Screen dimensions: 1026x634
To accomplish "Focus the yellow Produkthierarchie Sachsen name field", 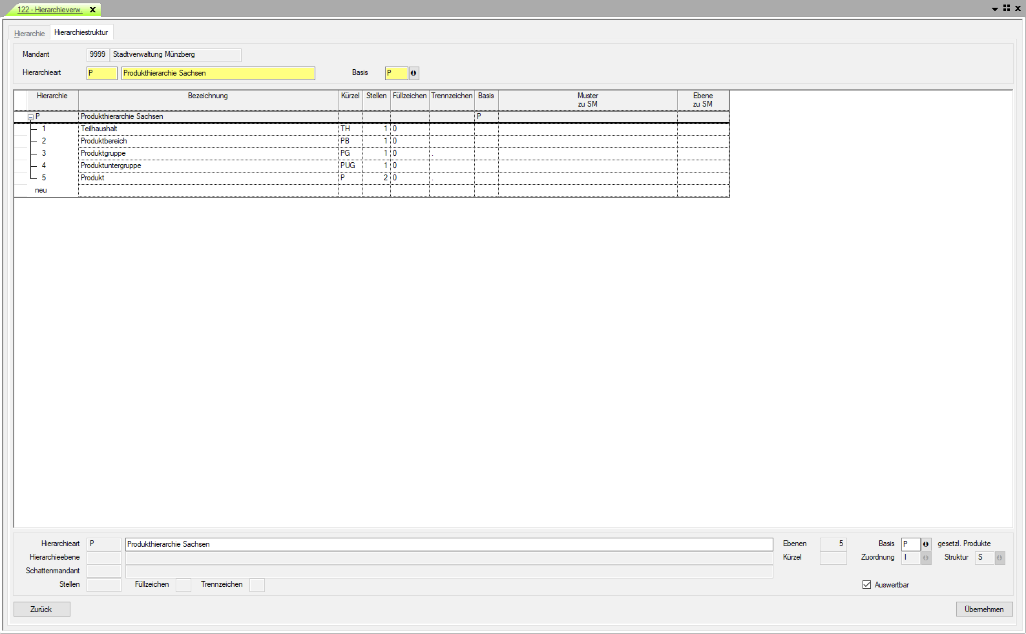I will (x=218, y=73).
